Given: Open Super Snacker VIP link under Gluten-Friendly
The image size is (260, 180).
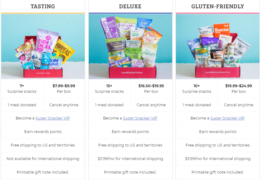Looking at the screenshot, I should click(x=227, y=118).
